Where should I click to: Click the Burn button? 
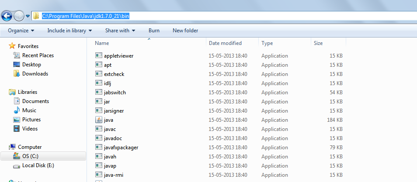(x=154, y=31)
